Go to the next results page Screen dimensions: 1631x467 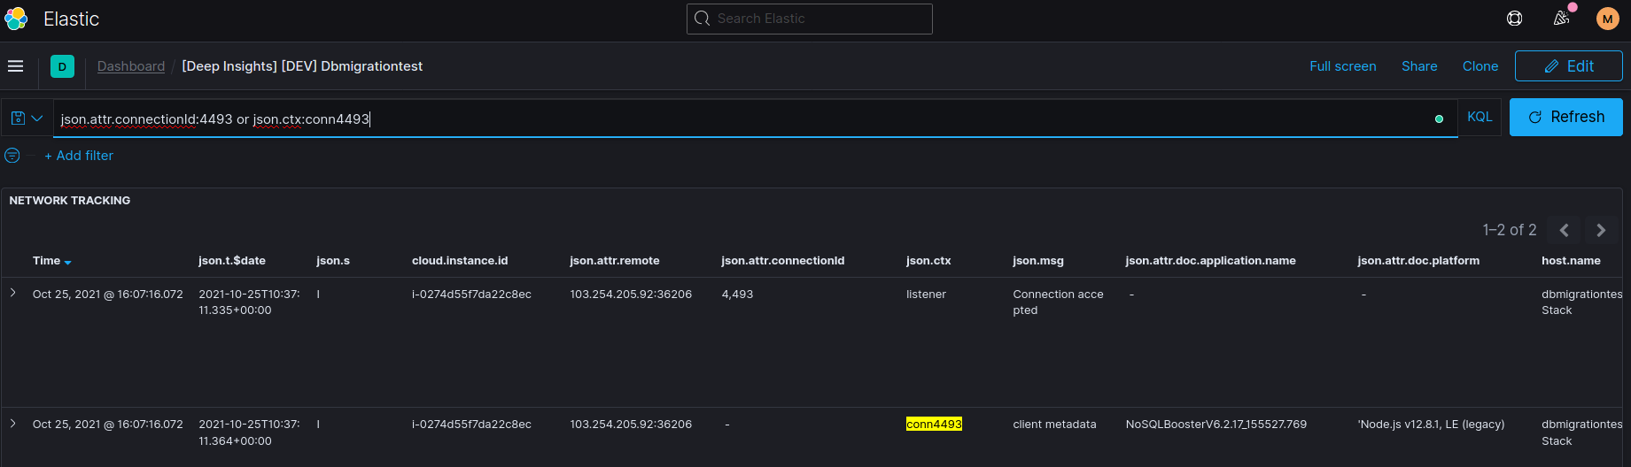pyautogui.click(x=1601, y=230)
